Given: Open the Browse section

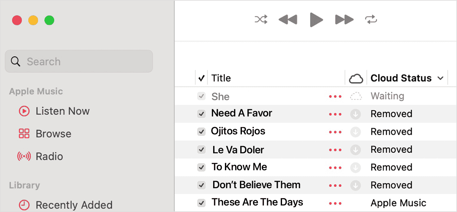Looking at the screenshot, I should click(53, 133).
